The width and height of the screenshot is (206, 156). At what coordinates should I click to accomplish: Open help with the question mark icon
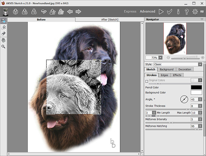pos(187,12)
